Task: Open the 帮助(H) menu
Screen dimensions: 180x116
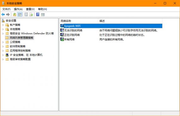Action: point(43,9)
